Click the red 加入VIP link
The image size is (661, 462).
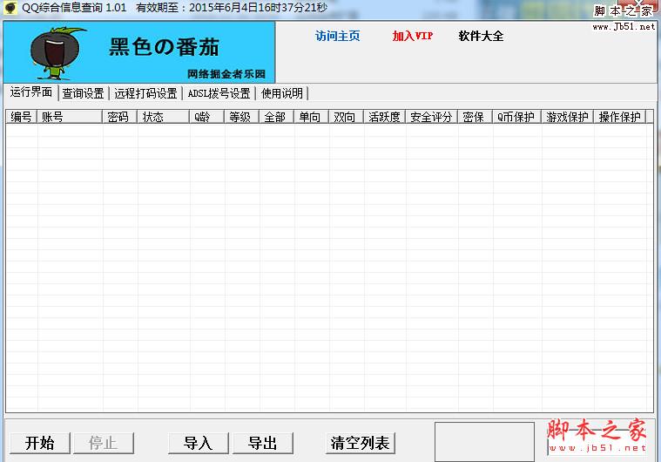[x=412, y=36]
